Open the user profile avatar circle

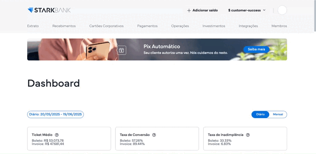[x=282, y=10]
